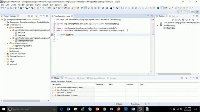Switch to Data Source Explorer tab
The width and height of the screenshot is (200, 112).
click(96, 78)
